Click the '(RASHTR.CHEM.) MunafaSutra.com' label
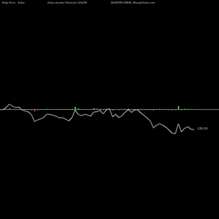The height and width of the screenshot is (219, 219). (133, 3)
